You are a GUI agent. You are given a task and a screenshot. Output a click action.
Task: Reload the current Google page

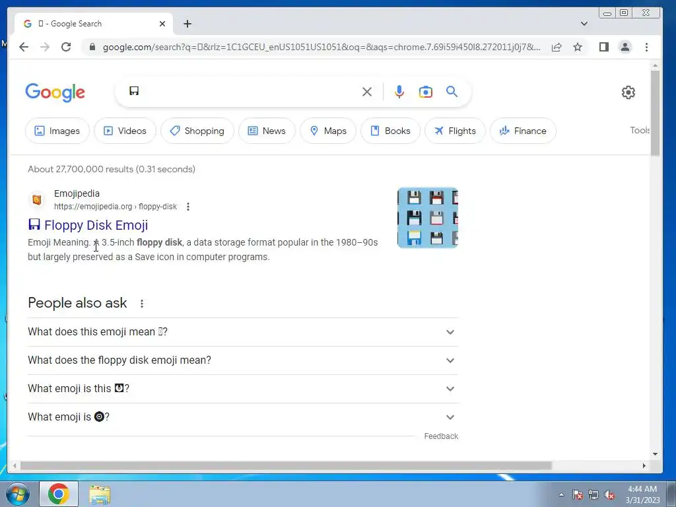(x=66, y=47)
